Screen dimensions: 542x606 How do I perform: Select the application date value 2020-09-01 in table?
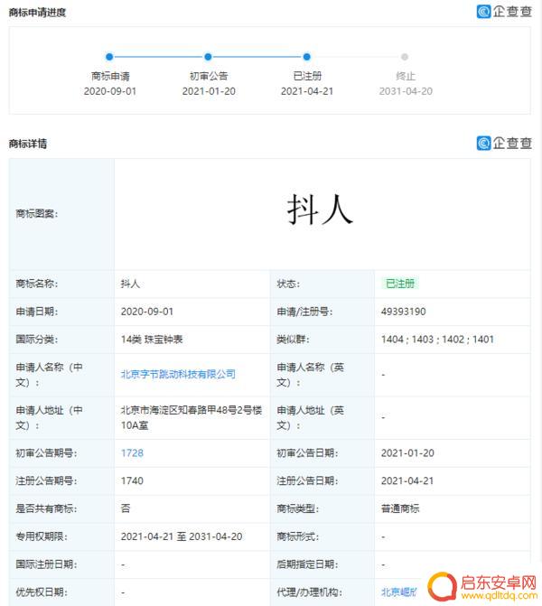(x=147, y=312)
